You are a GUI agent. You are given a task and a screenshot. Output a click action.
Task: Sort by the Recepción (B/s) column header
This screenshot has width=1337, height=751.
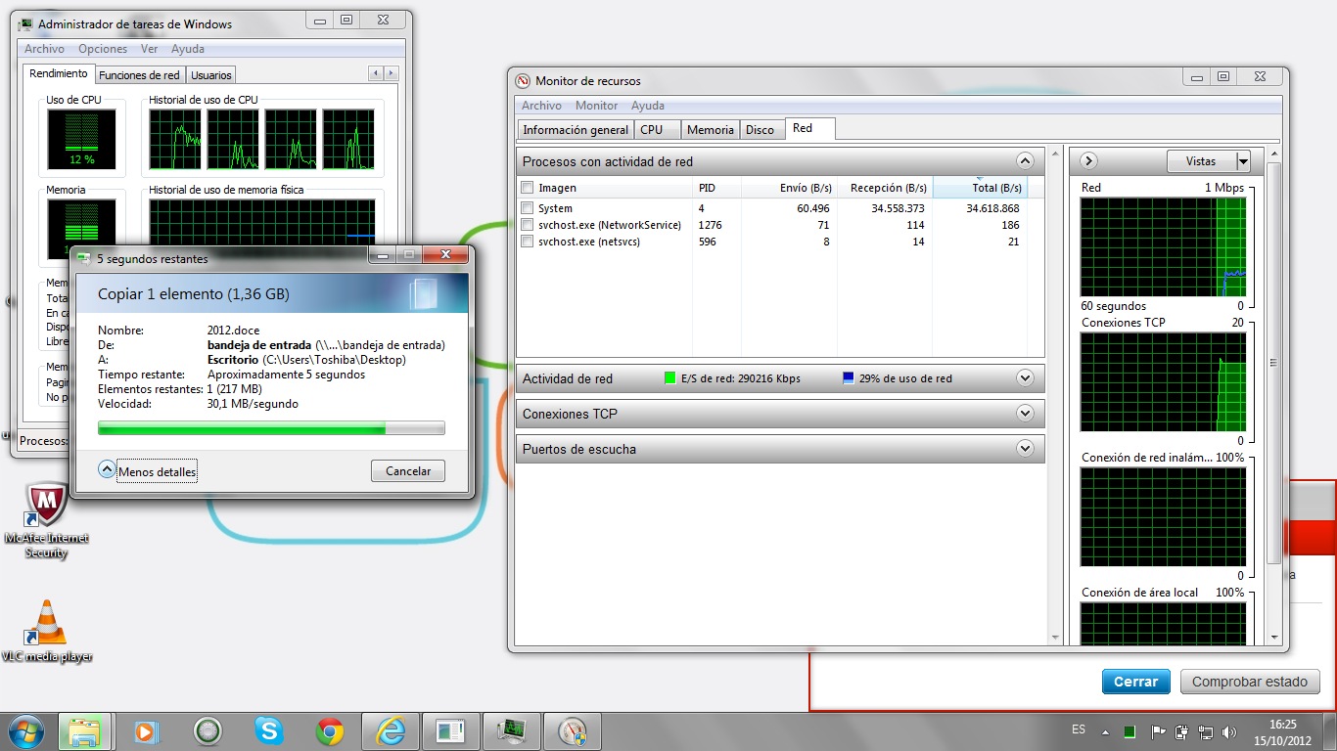pos(888,188)
